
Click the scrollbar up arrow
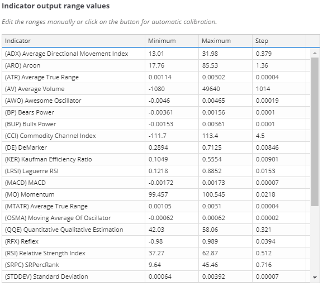(x=315, y=53)
